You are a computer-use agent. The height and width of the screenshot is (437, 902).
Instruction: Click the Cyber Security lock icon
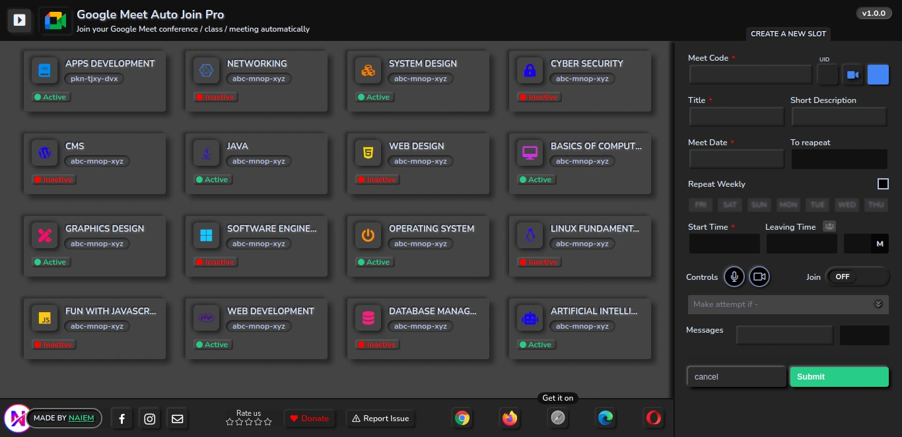point(530,71)
